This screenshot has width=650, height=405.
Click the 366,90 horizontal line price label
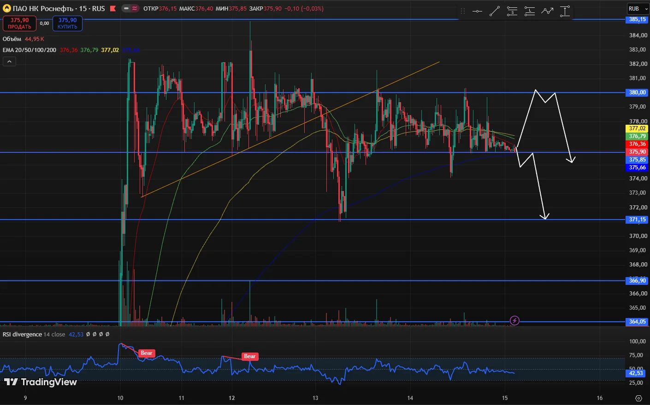coord(638,280)
